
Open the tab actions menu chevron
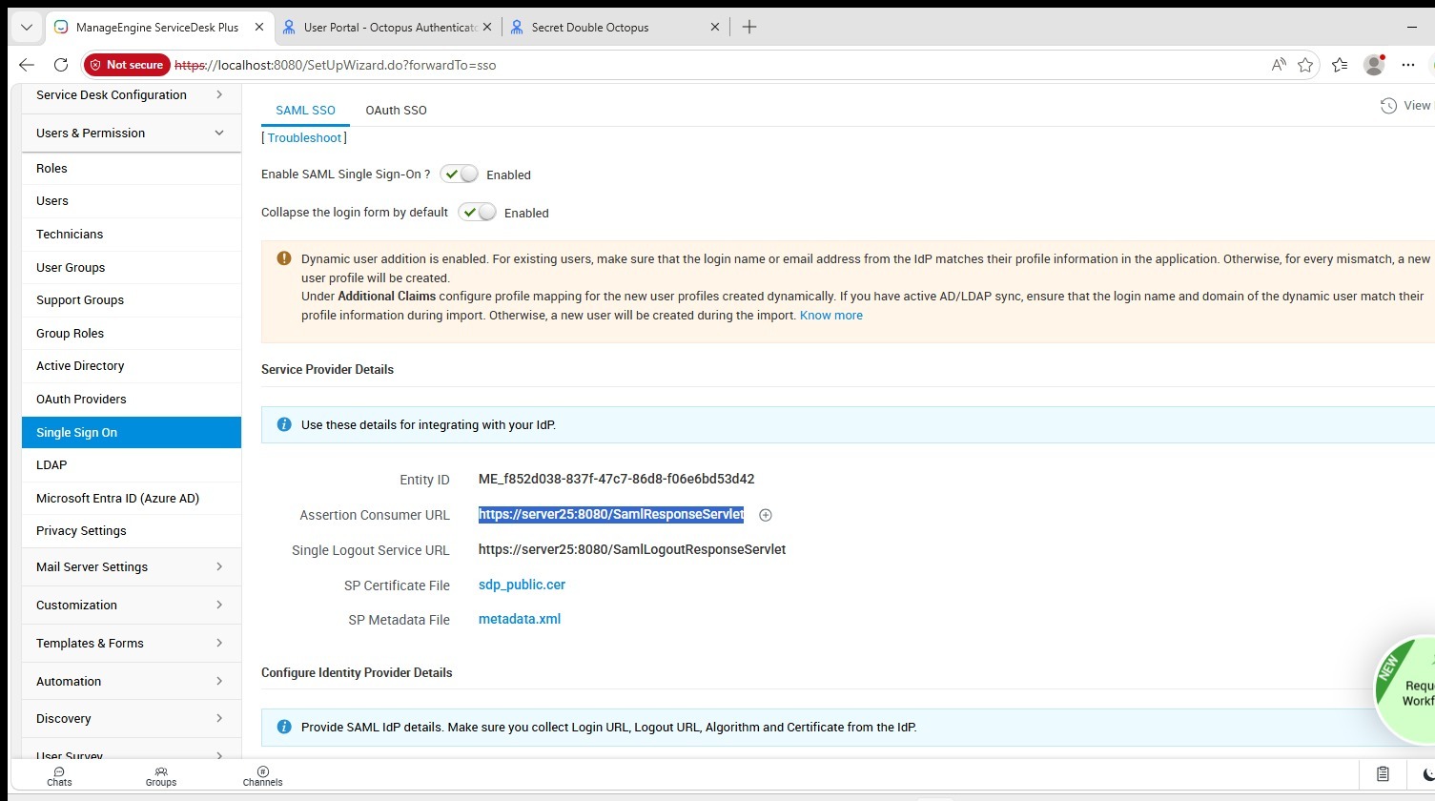point(27,28)
